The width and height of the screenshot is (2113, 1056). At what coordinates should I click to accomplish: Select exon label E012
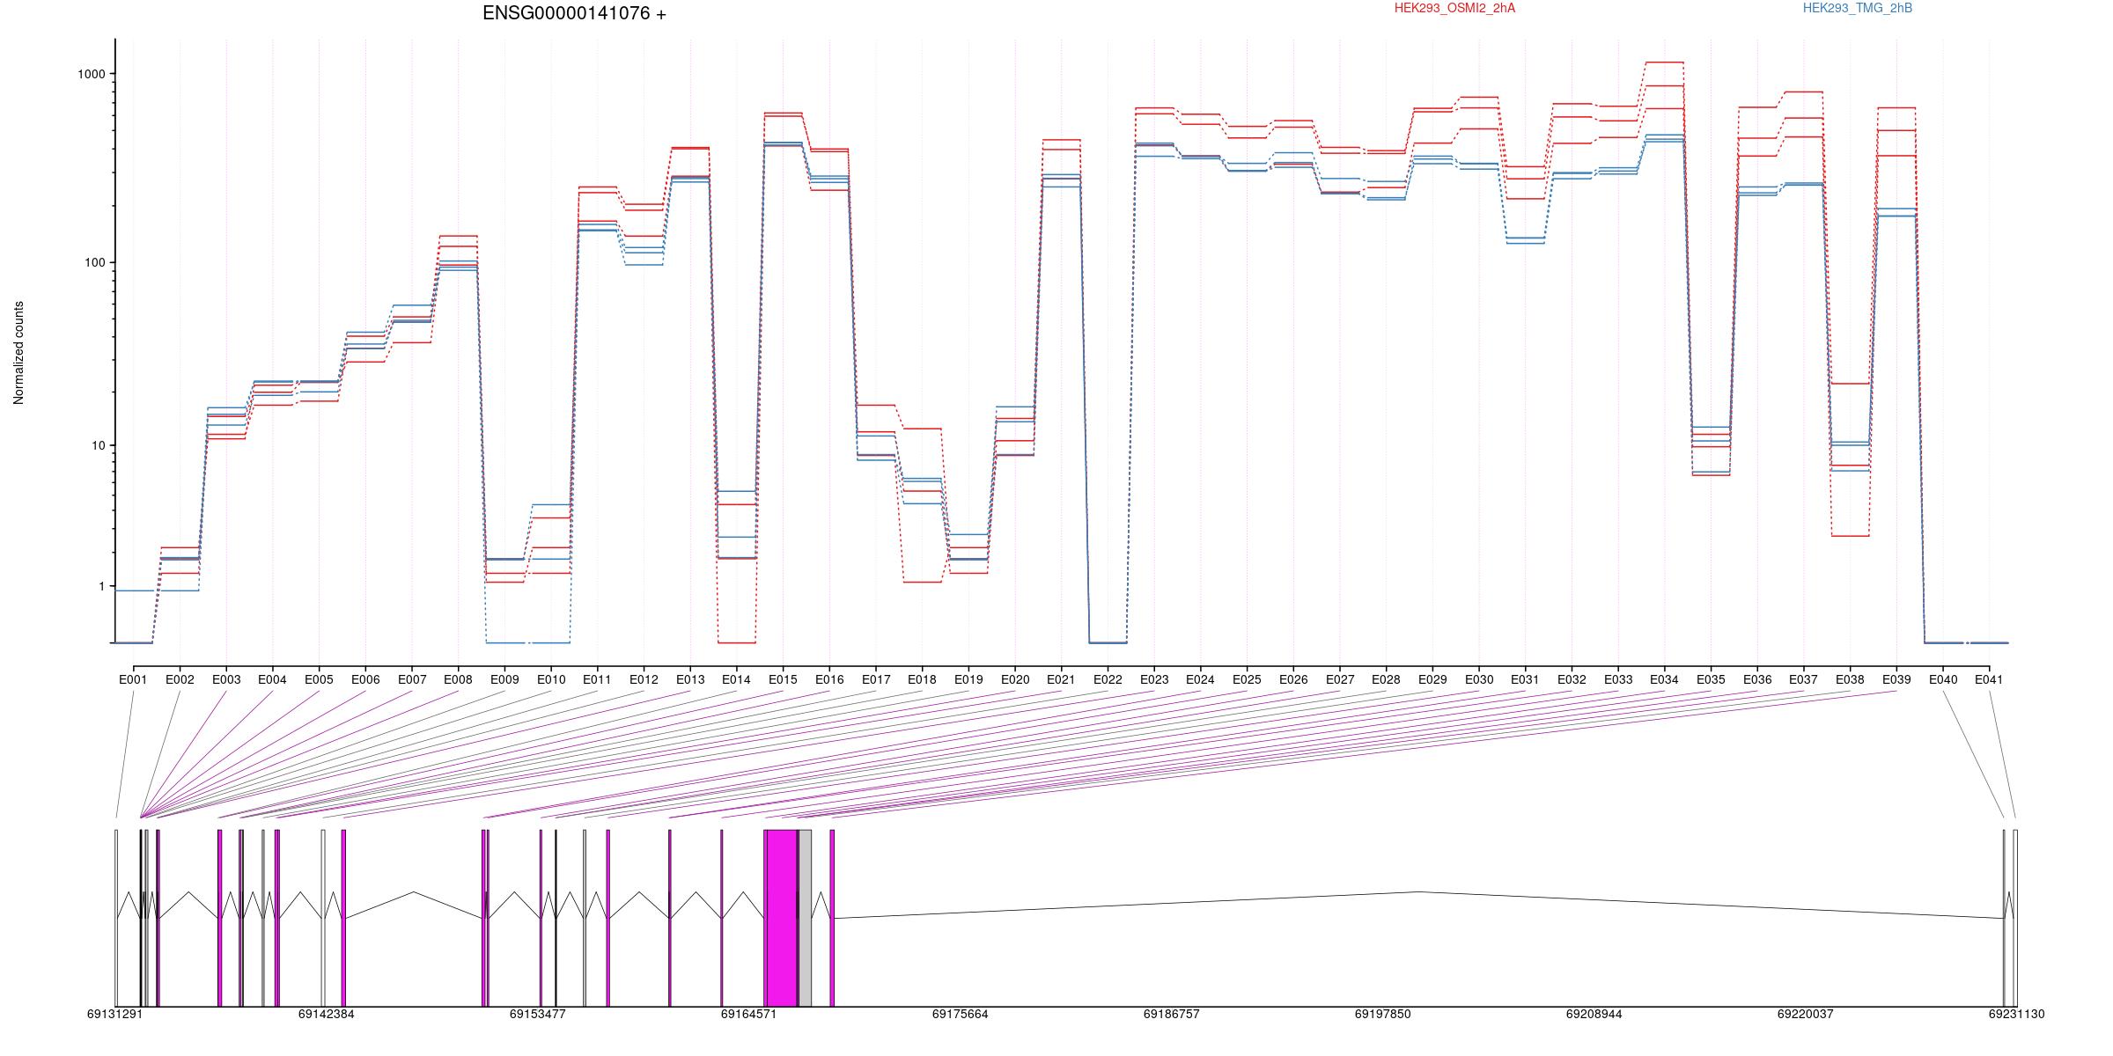click(644, 679)
